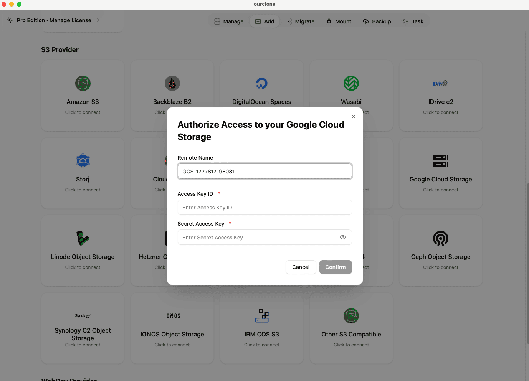Switch to the Add tab

click(x=265, y=21)
